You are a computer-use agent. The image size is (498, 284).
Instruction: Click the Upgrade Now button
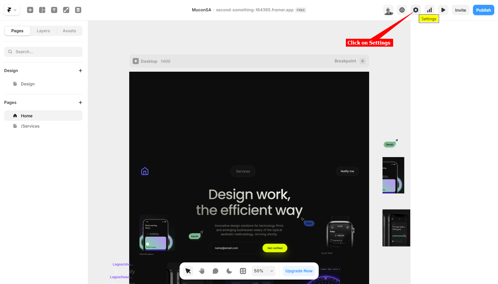pyautogui.click(x=299, y=271)
